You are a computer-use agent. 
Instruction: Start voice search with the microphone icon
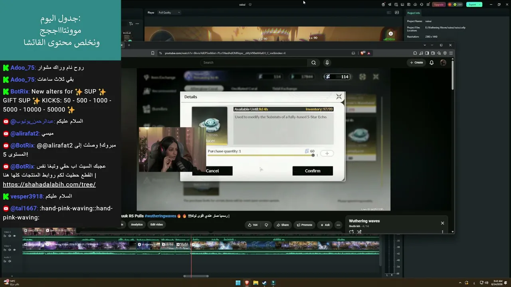(327, 63)
